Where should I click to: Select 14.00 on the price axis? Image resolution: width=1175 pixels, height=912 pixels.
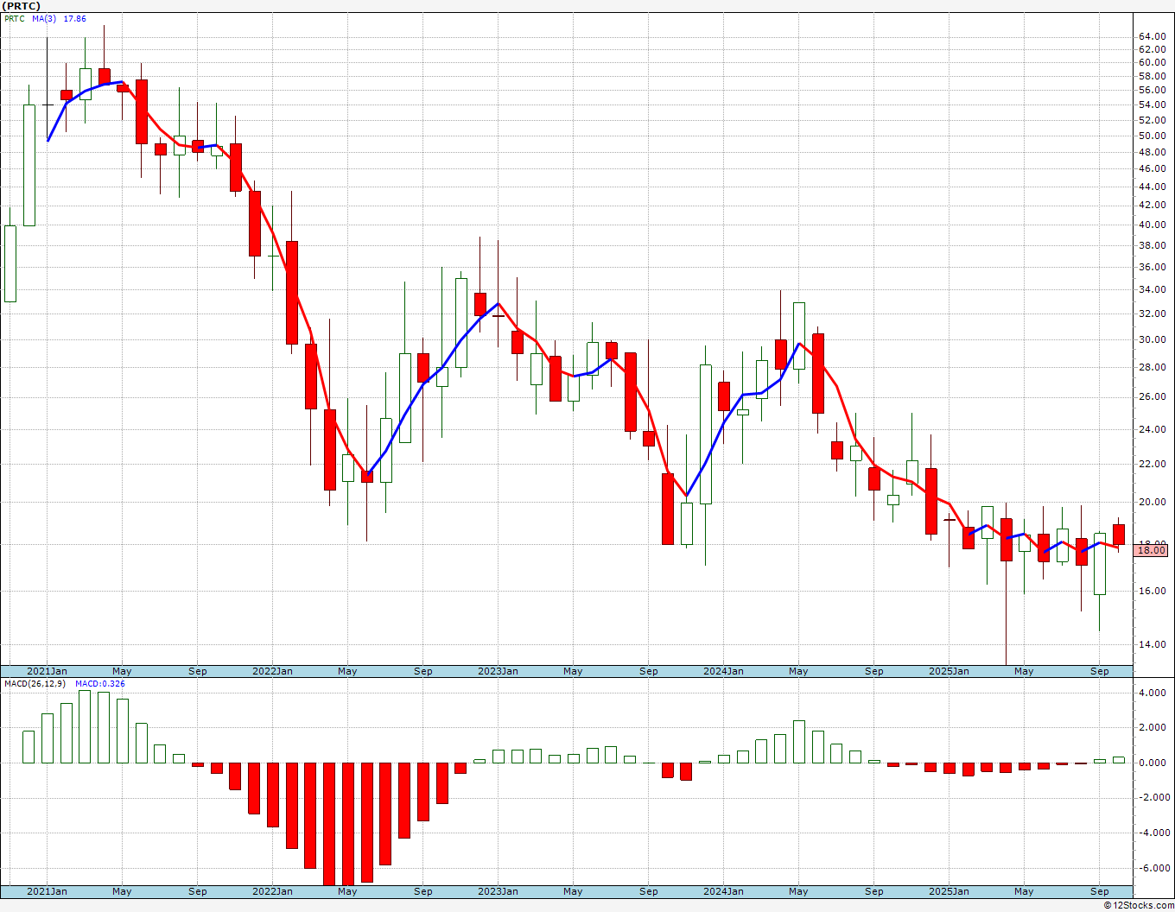pos(1153,644)
